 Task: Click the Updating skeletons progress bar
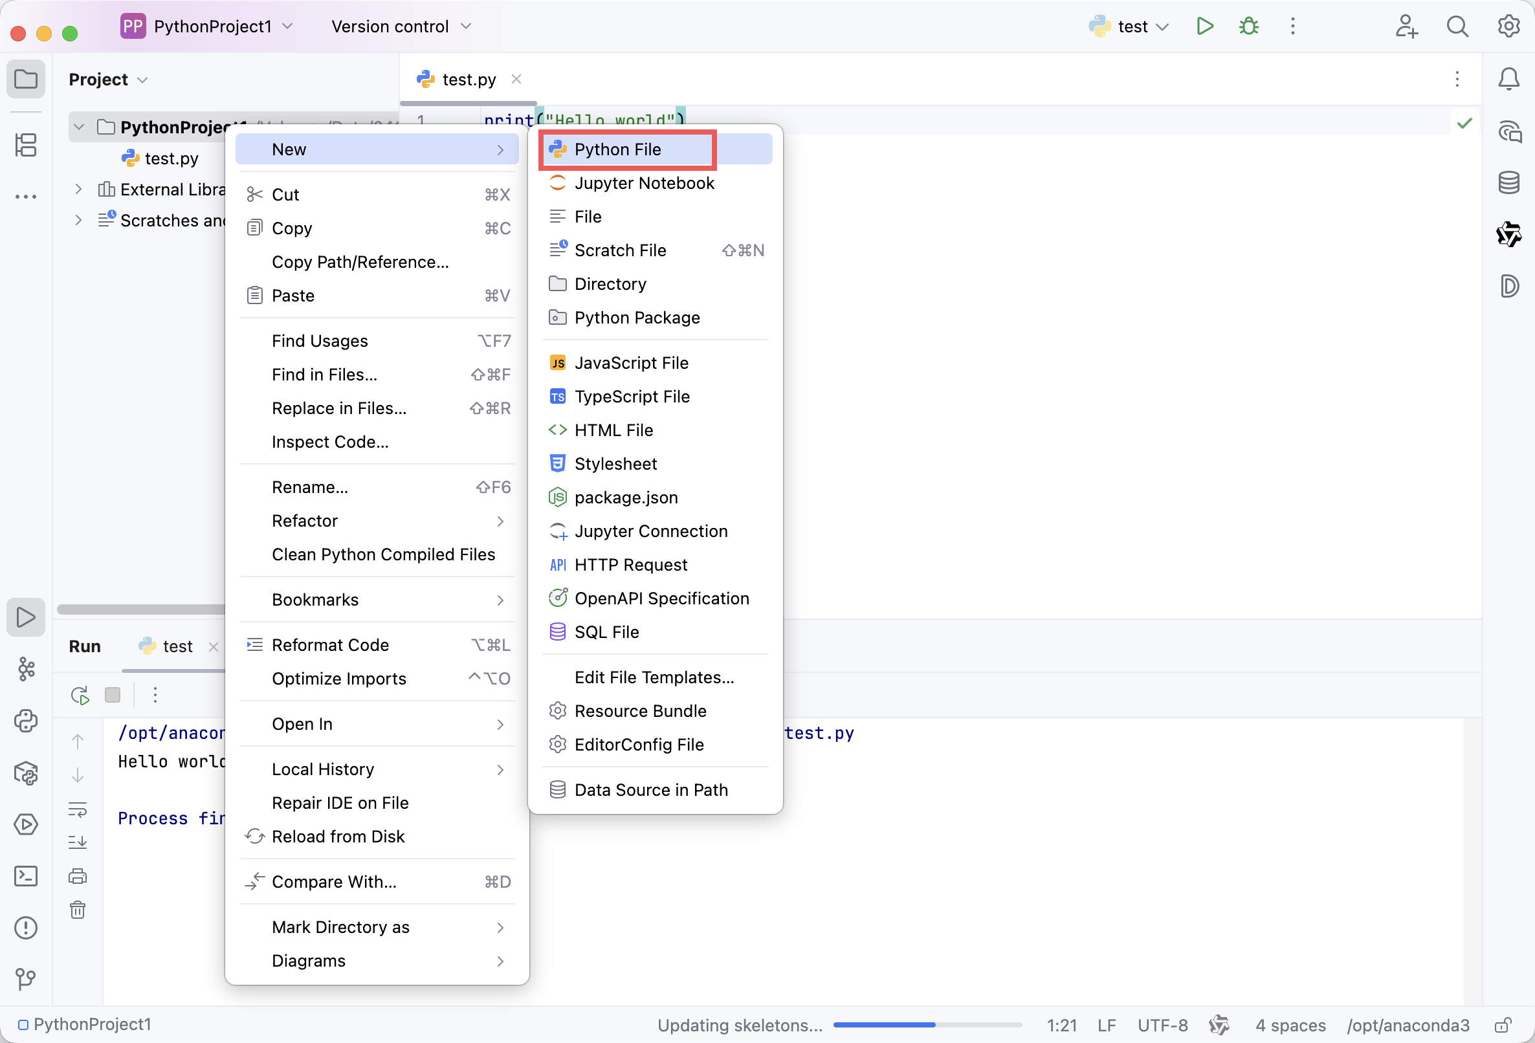(x=927, y=1025)
